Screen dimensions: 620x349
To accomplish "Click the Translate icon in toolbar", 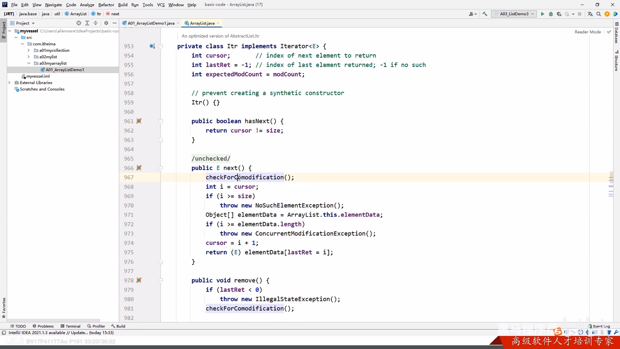I will 590,14.
